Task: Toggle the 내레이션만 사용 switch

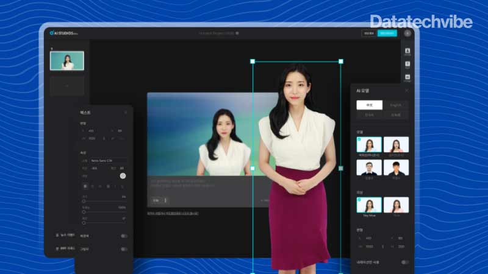Action: 404,262
